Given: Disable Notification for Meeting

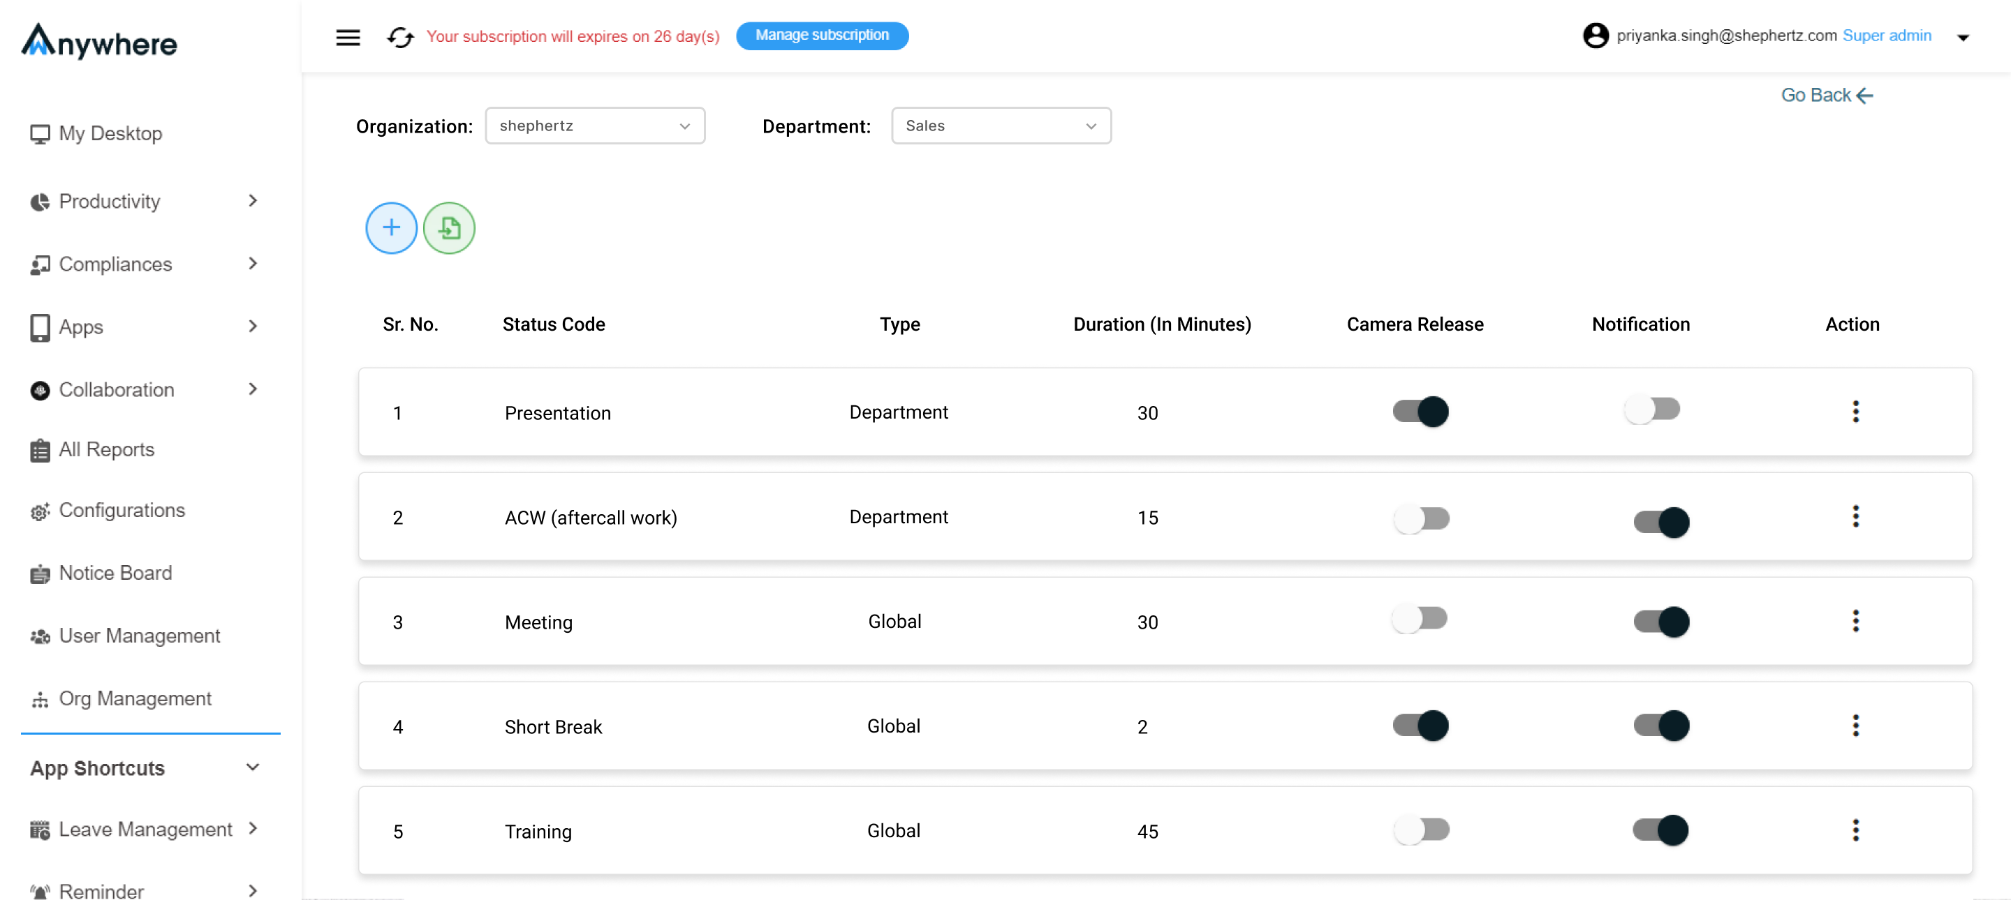Looking at the screenshot, I should pyautogui.click(x=1661, y=622).
